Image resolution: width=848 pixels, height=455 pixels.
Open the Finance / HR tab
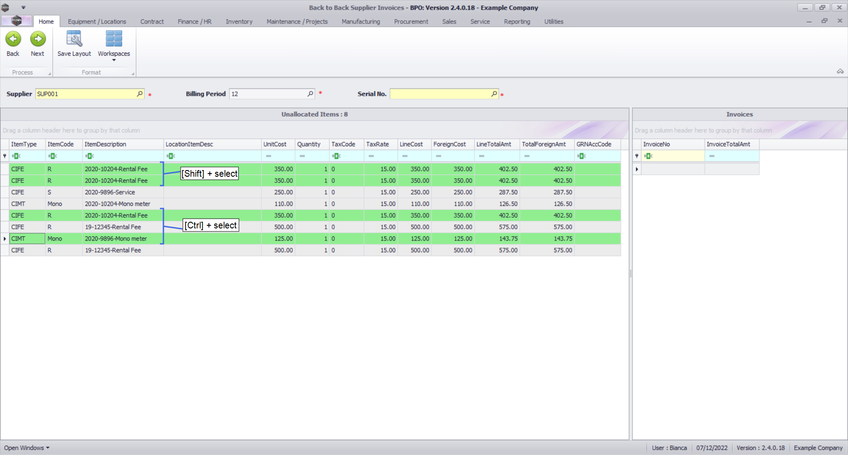[194, 22]
